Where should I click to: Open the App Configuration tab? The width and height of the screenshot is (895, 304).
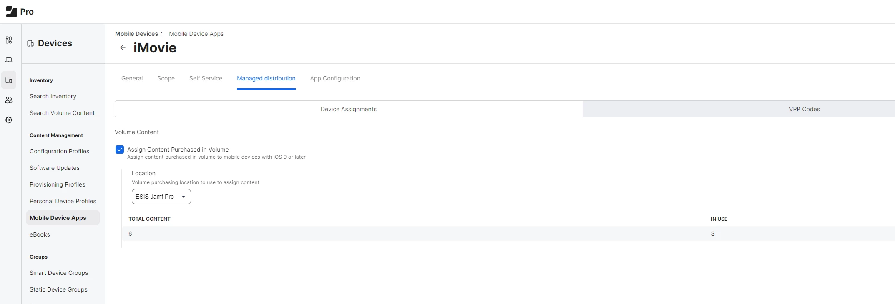click(335, 78)
